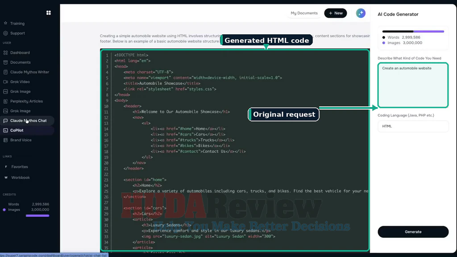Open Brand Voice
Viewport: 457px width, 257px height.
coord(21,140)
